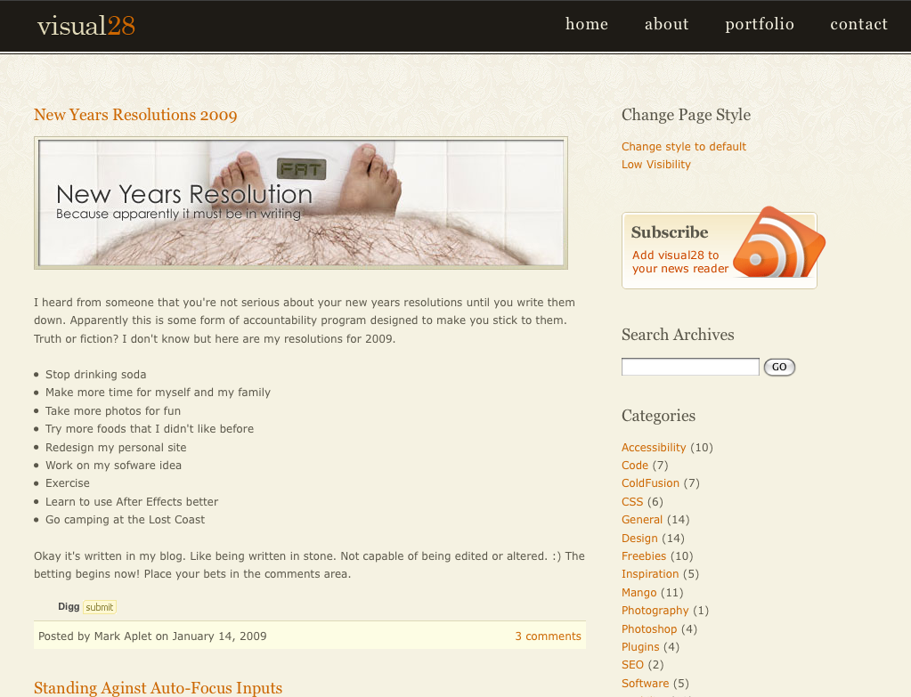
Task: Click the GO search button
Action: click(779, 367)
